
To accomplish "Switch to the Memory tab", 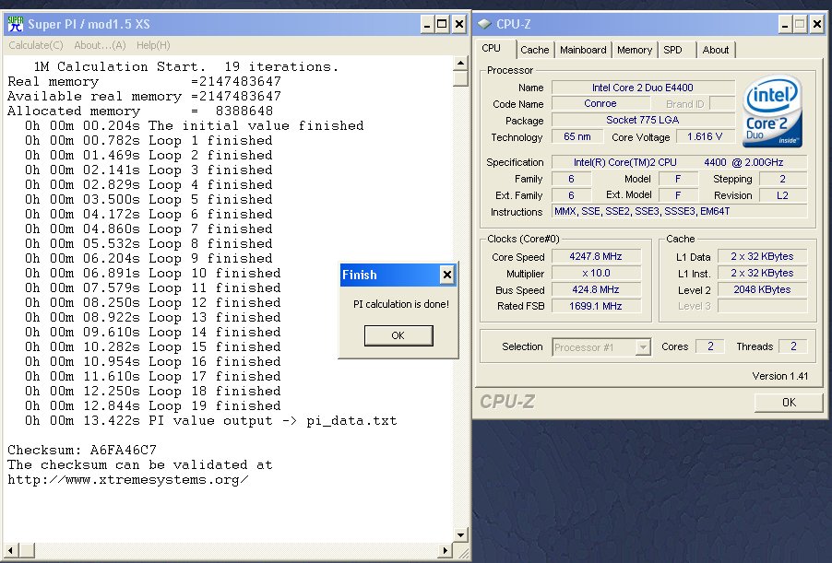I will pos(634,50).
